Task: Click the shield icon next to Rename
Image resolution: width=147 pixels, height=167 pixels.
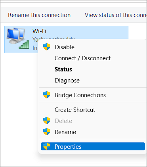Action: pos(47,132)
